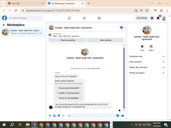The width and height of the screenshot is (171, 128).
Task: Open Windows taskbar search
Action: (12, 125)
